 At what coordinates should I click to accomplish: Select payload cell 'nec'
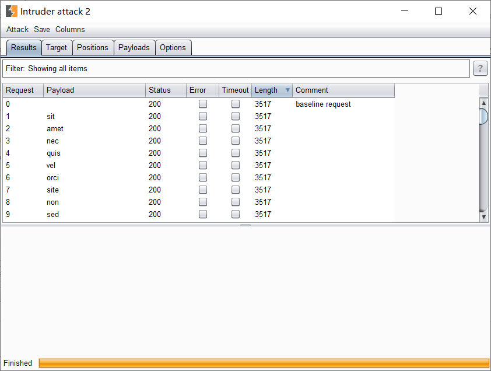[94, 141]
